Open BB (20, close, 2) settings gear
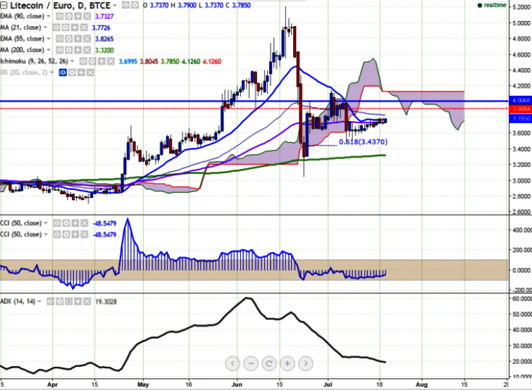The image size is (532, 390). [72, 73]
